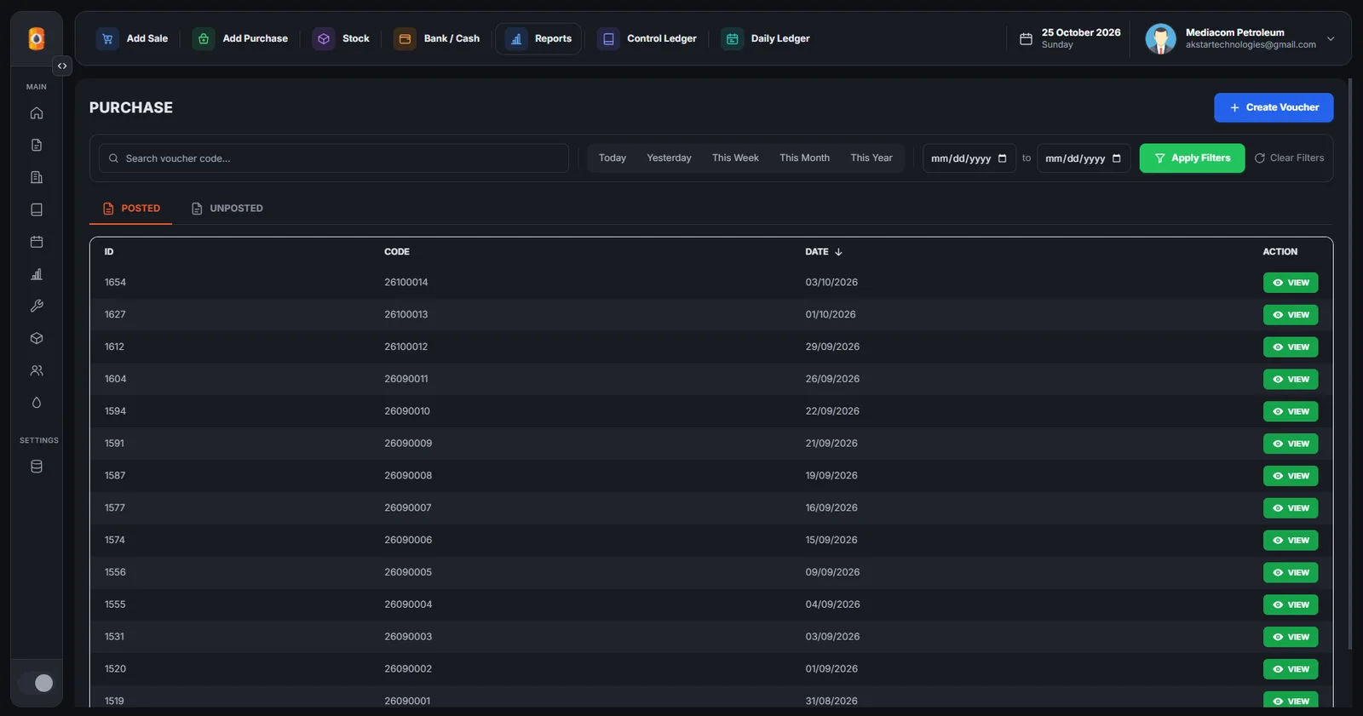Toggle the theme switch at sidebar bottom
This screenshot has width=1363, height=716.
(x=37, y=683)
